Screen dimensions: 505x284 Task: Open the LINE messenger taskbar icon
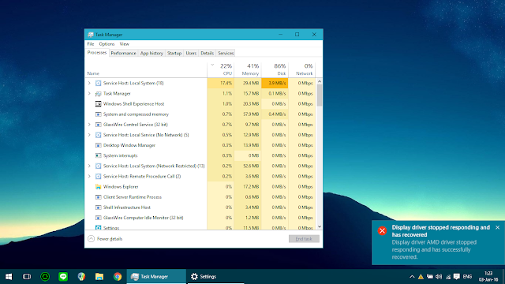click(63, 277)
